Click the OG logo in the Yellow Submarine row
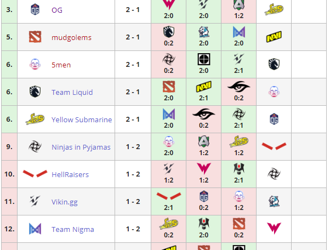Screen dimensions: 330x250 pyautogui.click(x=274, y=120)
